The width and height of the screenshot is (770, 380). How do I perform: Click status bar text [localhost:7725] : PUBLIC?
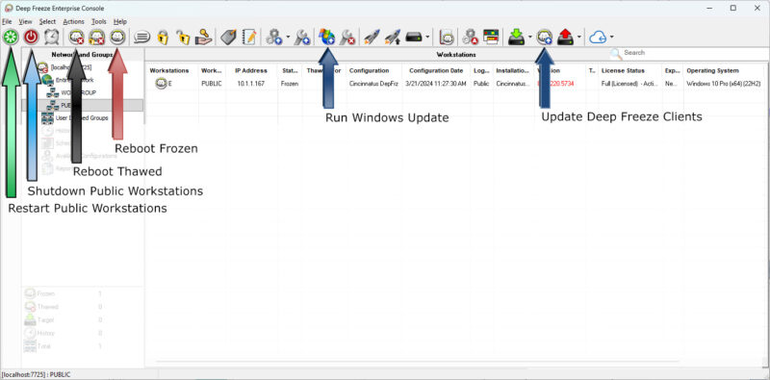tap(36, 374)
